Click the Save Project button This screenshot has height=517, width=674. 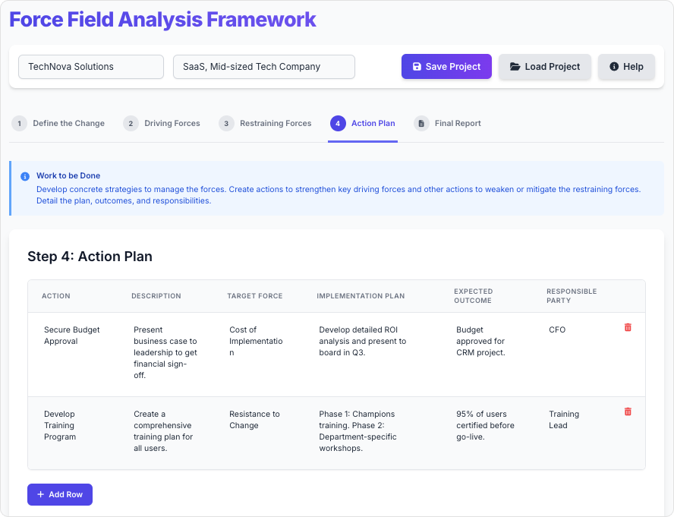pos(446,67)
